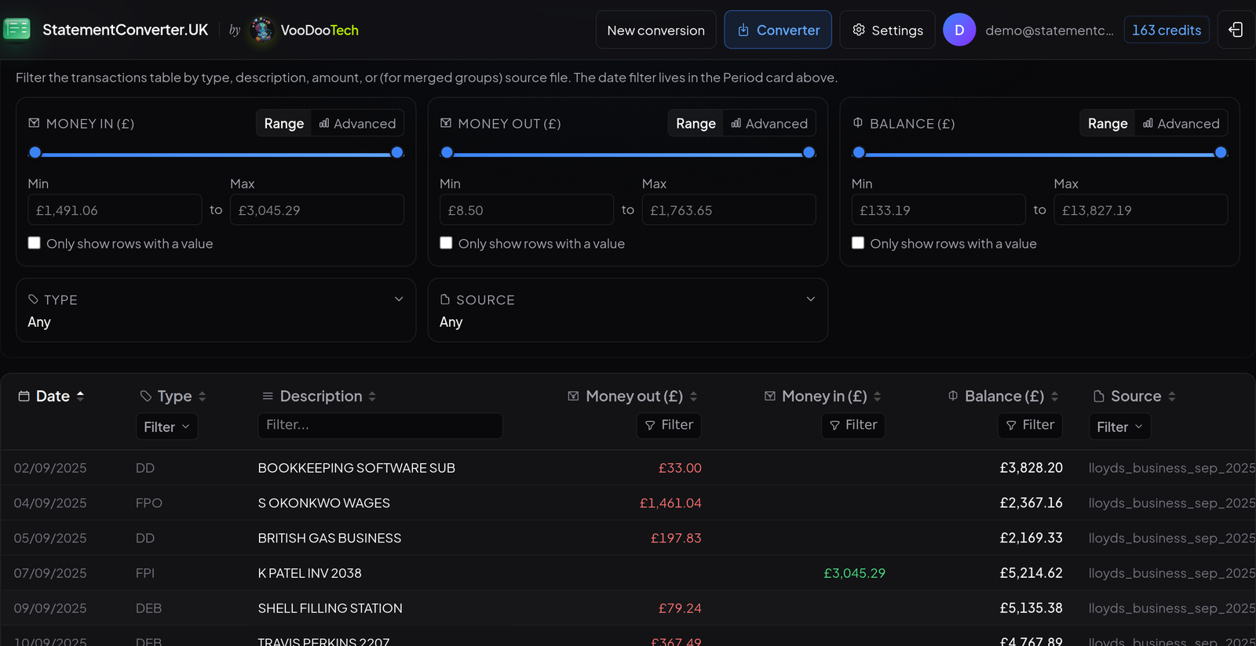1256x646 pixels.
Task: Click the £3,045.29 money in cell
Action: (854, 573)
